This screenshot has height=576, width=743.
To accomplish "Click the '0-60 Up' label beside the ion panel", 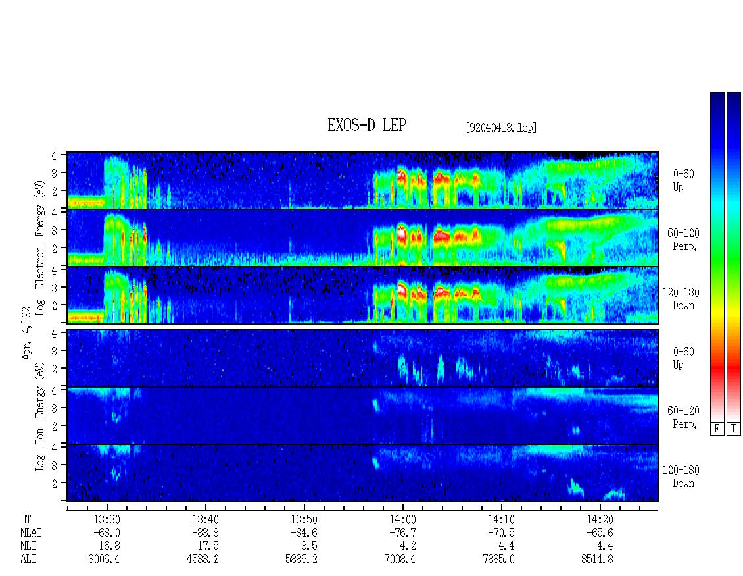I will (683, 358).
